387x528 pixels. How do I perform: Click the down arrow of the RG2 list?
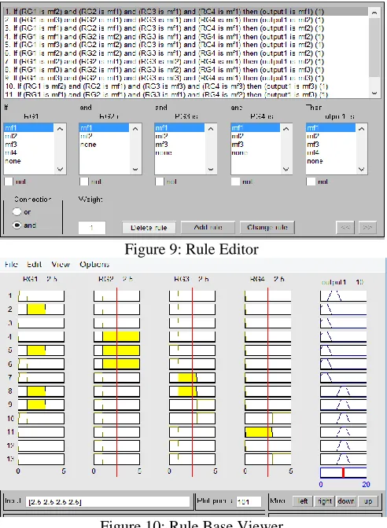pyautogui.click(x=135, y=169)
